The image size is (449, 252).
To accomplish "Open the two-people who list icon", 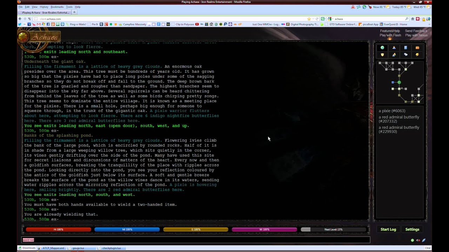I will 394,55.
